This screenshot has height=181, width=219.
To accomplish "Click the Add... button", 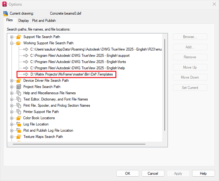I will coord(190,47).
